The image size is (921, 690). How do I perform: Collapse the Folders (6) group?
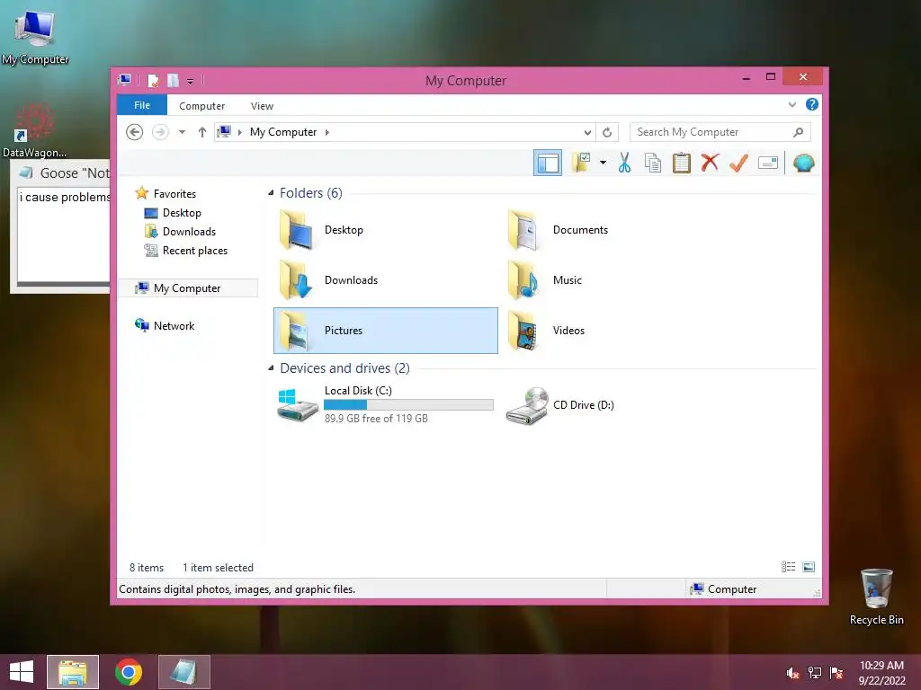pyautogui.click(x=271, y=193)
